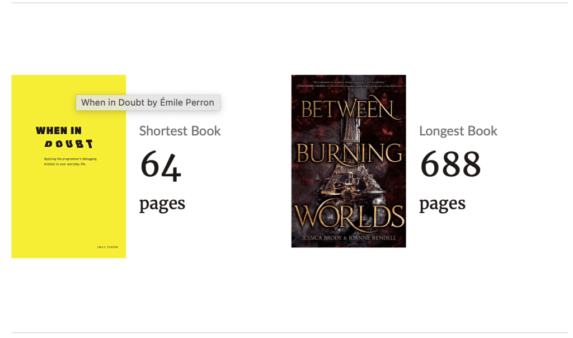Click the word 'BURNING' on the dark cover

coord(349,153)
